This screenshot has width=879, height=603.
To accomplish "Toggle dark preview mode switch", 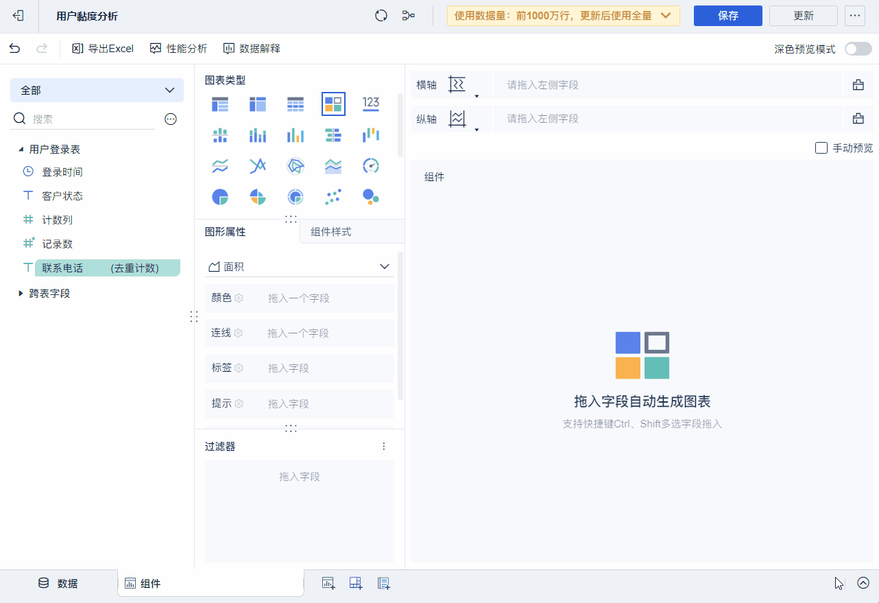I will click(x=858, y=49).
